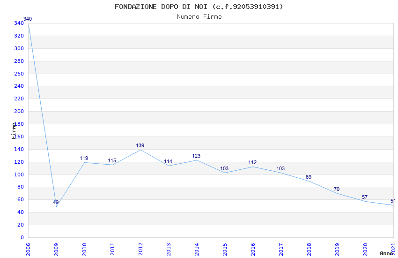Select the data label 89
Viewport: 398px width, 258px height.
[309, 177]
